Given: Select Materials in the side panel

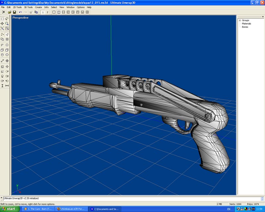Looking at the screenshot, I should (246, 24).
